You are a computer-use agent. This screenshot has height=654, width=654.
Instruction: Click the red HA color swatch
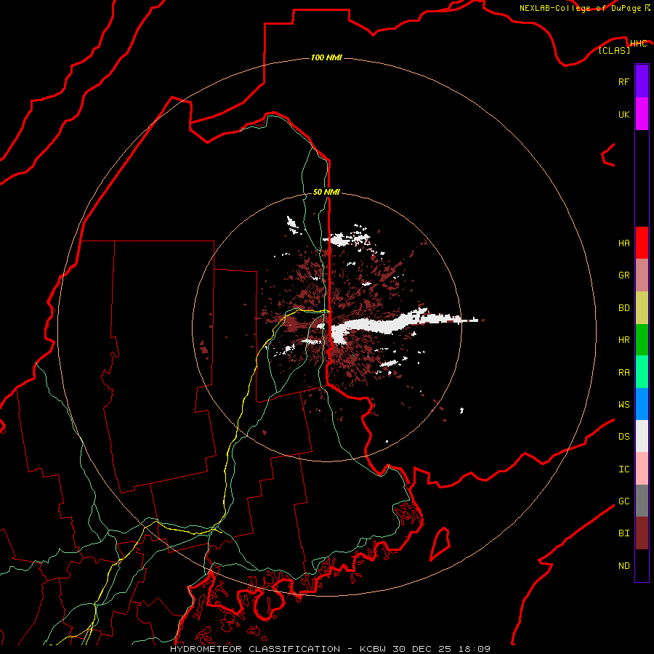pos(642,243)
